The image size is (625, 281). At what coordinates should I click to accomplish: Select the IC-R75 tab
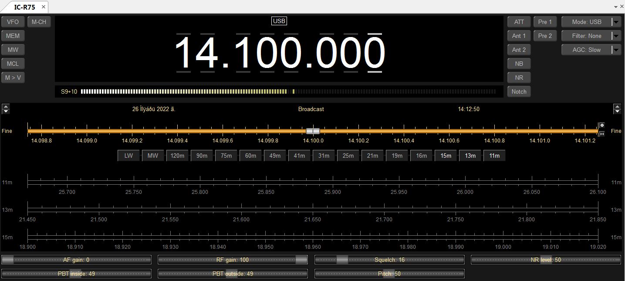click(x=25, y=7)
